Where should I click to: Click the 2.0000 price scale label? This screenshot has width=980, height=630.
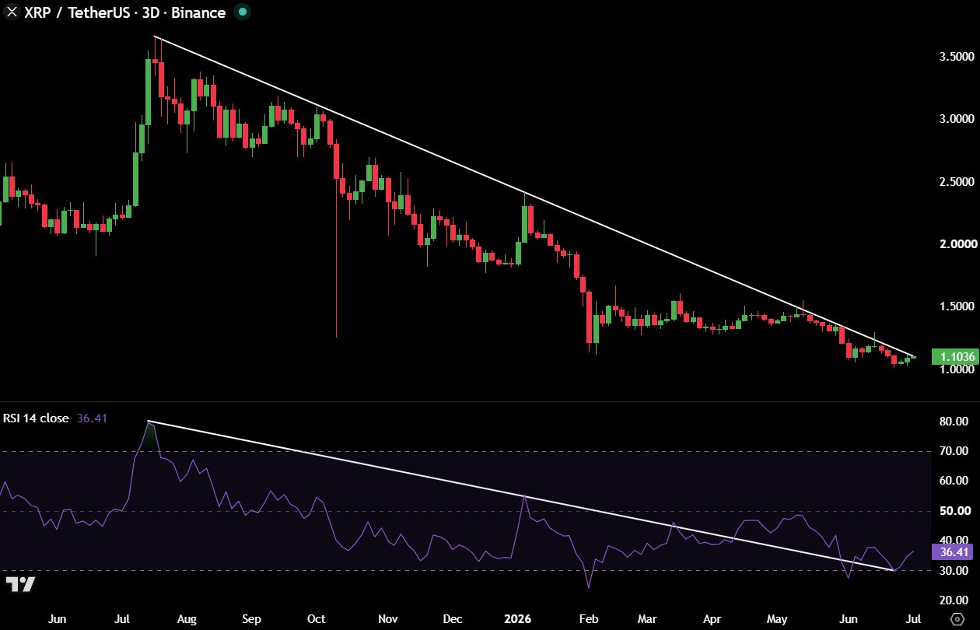tap(957, 243)
